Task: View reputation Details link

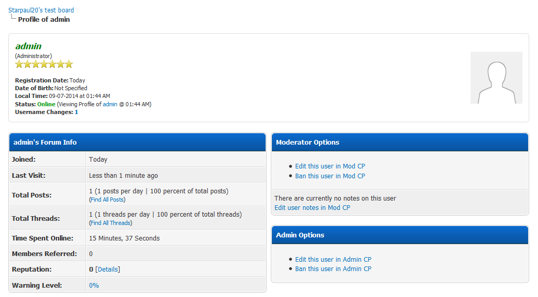Action: click(108, 269)
